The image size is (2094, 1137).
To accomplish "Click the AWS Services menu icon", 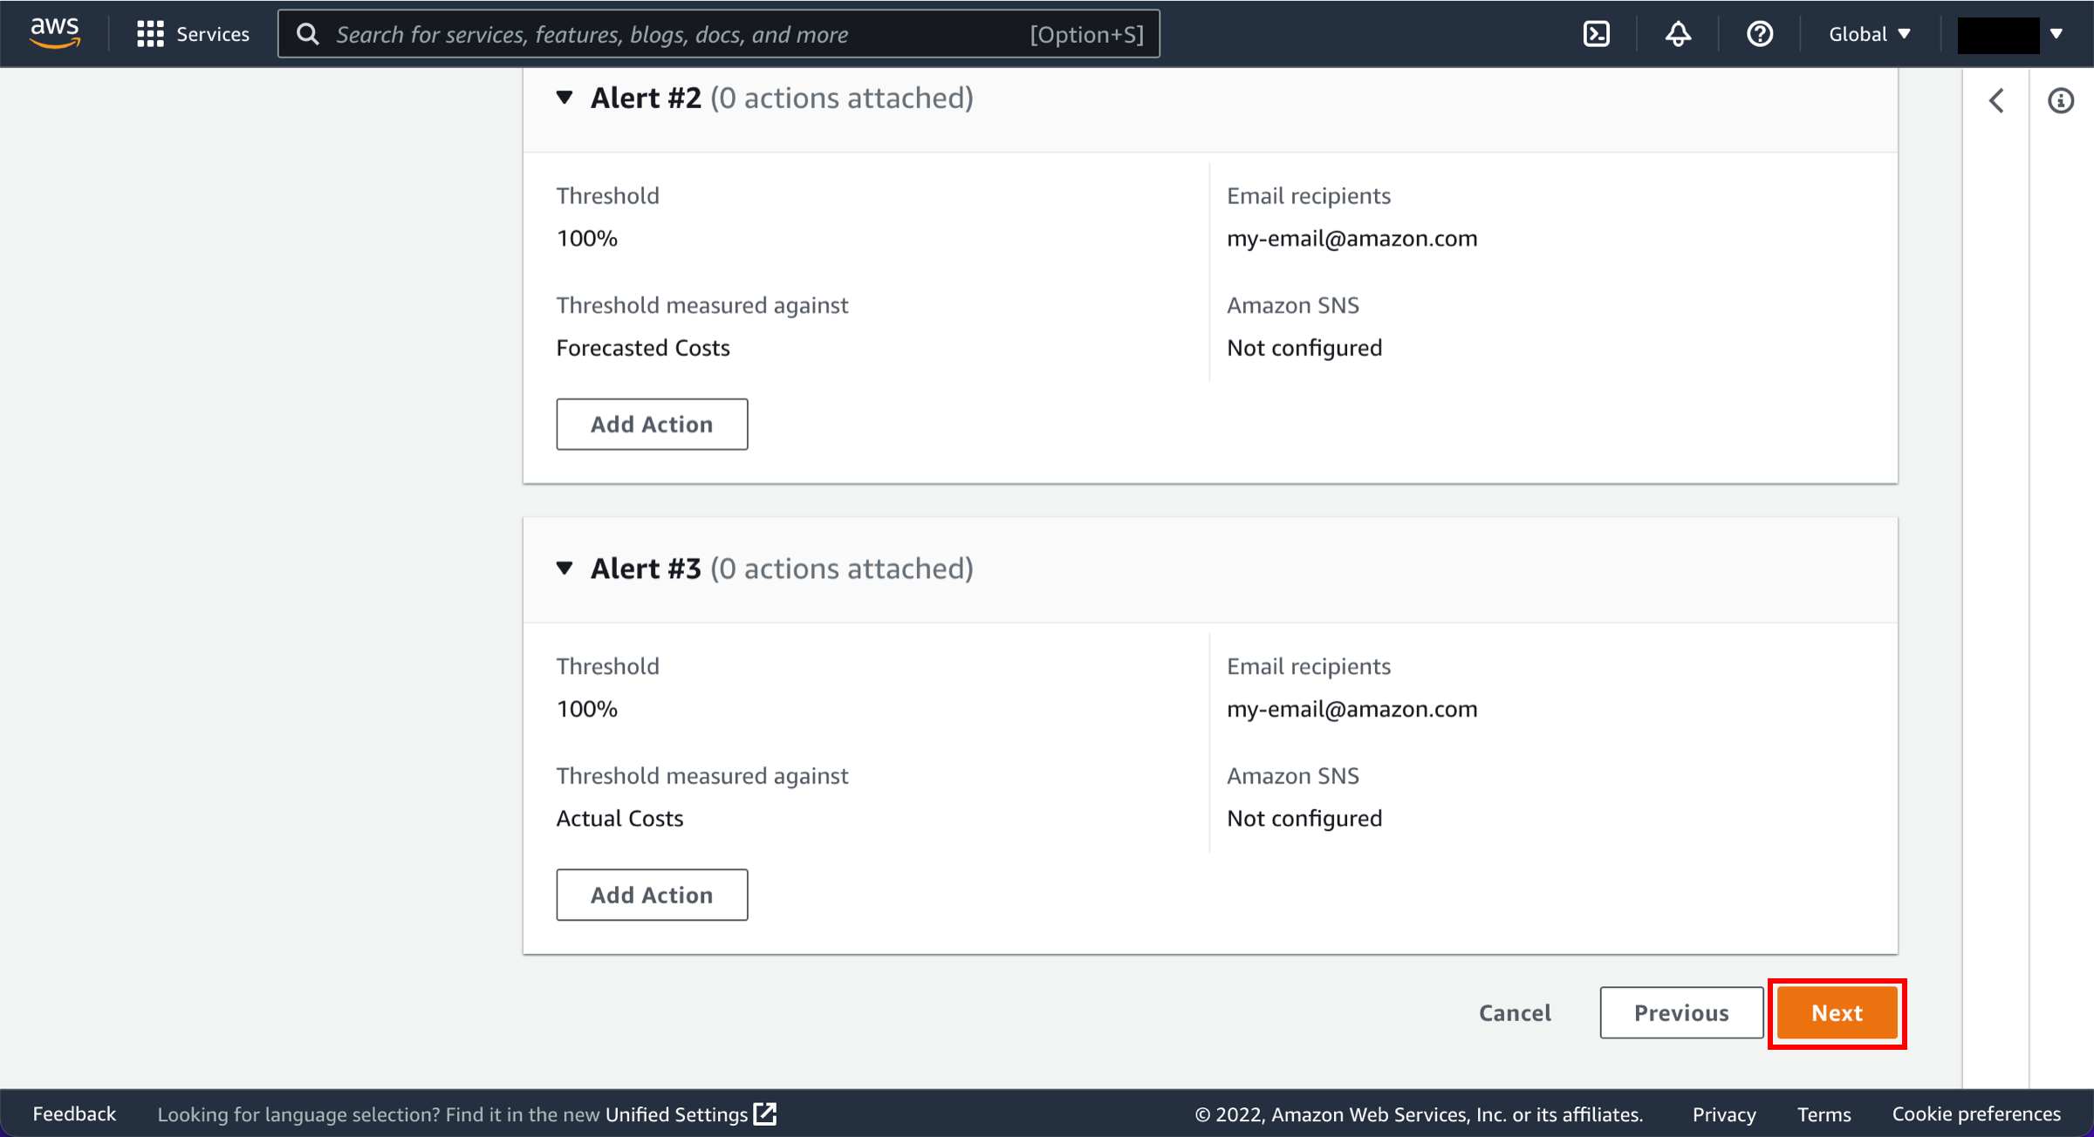I will point(150,34).
